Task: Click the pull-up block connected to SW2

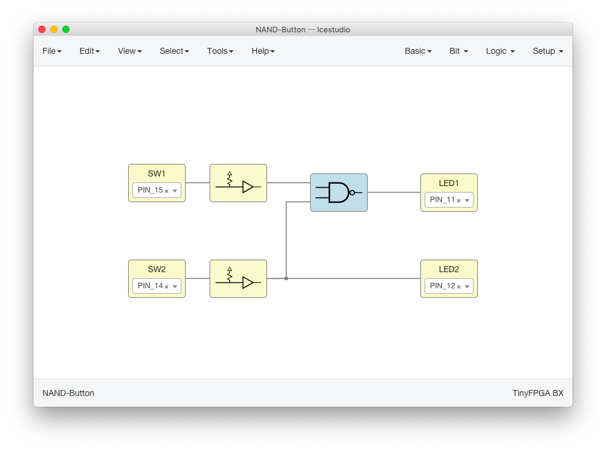Action: point(238,279)
